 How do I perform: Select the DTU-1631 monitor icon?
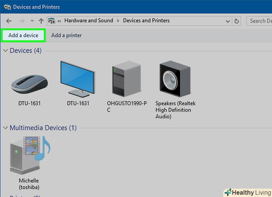pyautogui.click(x=78, y=79)
